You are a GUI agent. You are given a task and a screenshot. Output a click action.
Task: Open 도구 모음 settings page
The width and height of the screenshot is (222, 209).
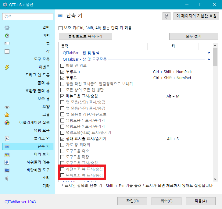point(28,59)
